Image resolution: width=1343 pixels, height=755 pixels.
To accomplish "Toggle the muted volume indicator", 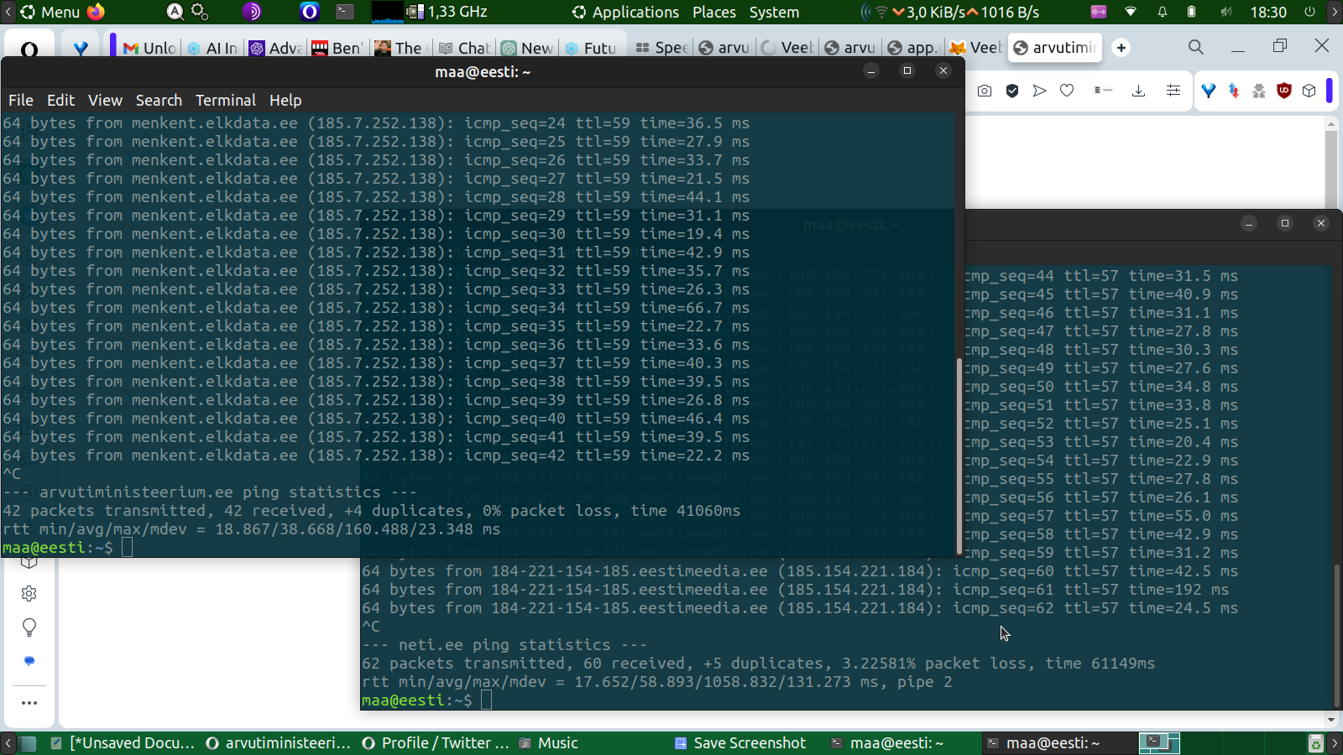I will click(x=1226, y=12).
